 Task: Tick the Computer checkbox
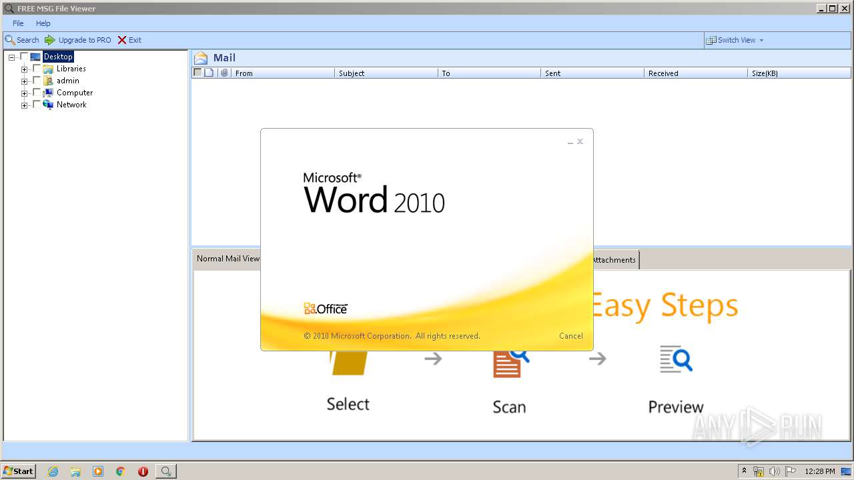tap(37, 93)
